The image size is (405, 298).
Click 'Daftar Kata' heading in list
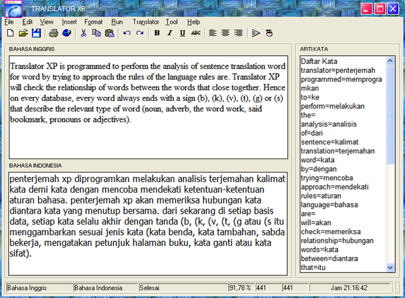[319, 62]
